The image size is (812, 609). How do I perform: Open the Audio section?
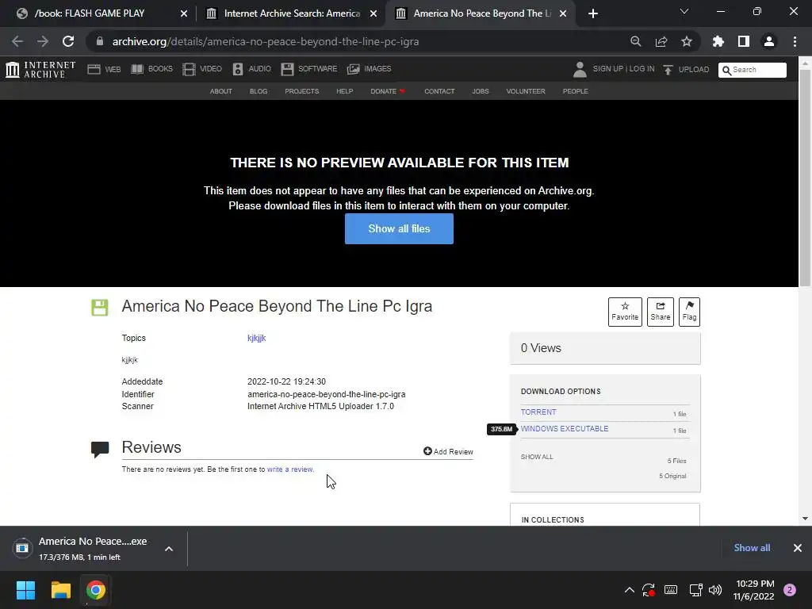[251, 69]
